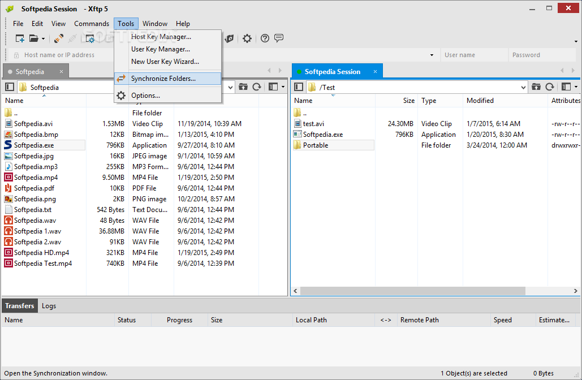The width and height of the screenshot is (582, 380).
Task: Open the Commands menu
Action: (91, 23)
